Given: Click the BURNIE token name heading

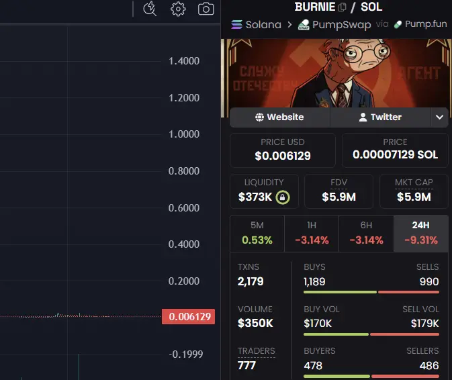Looking at the screenshot, I should (x=315, y=7).
